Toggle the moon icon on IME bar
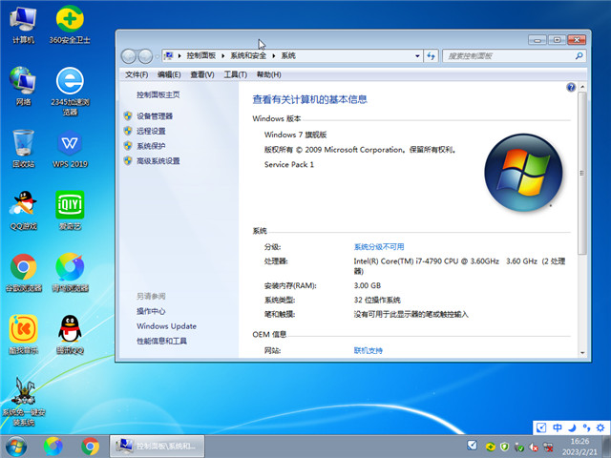611x458 pixels. [x=572, y=427]
